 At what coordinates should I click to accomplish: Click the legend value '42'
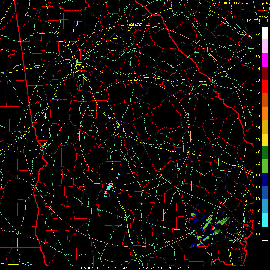(x=258, y=104)
